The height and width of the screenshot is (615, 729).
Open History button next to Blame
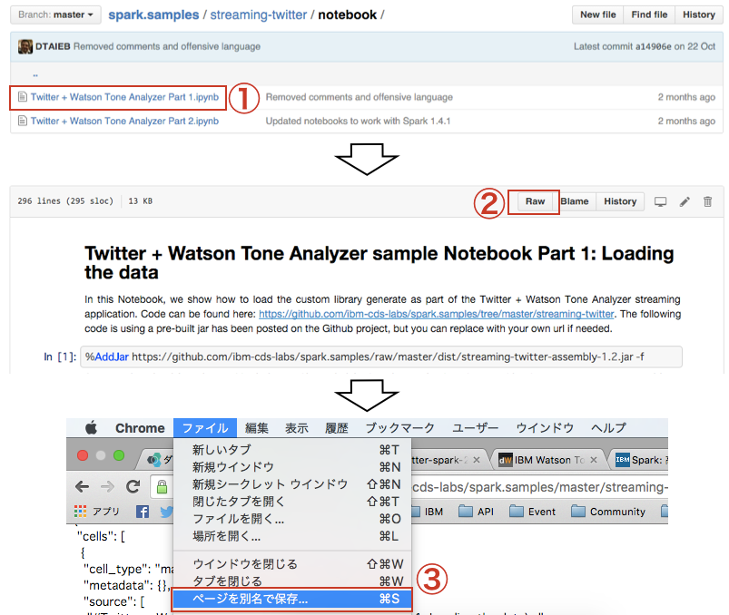pos(620,201)
